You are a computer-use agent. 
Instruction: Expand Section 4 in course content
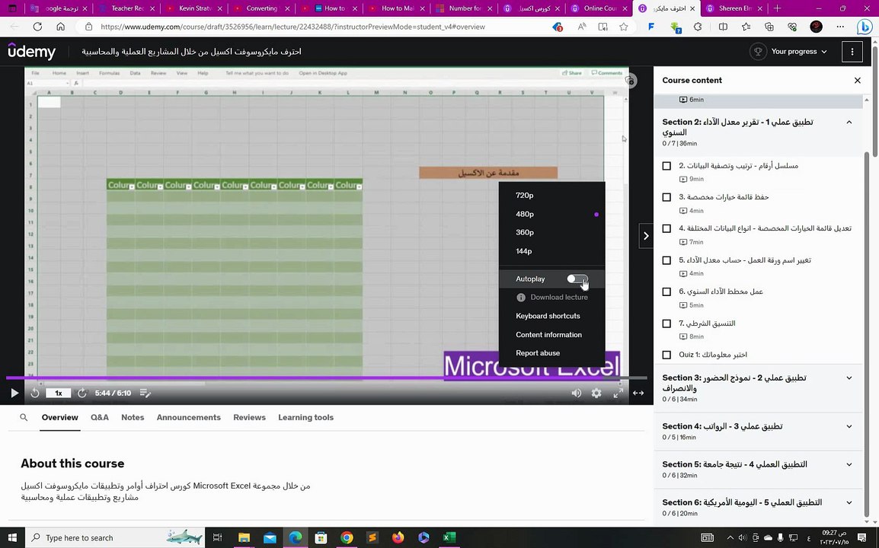(849, 426)
